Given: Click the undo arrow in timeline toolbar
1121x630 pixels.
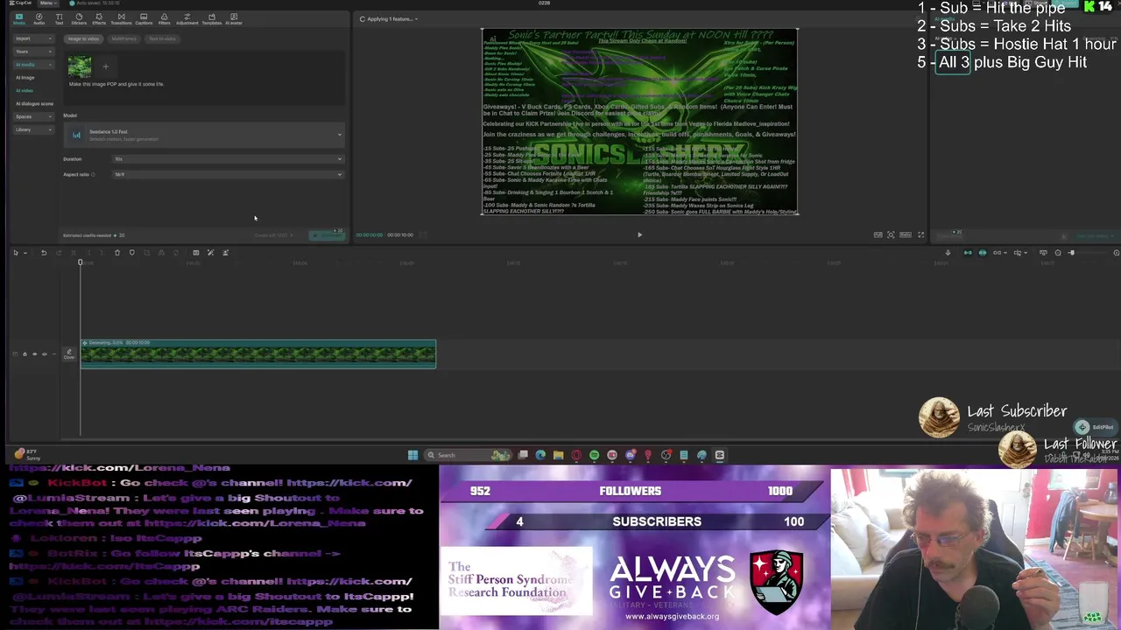Looking at the screenshot, I should pos(44,253).
